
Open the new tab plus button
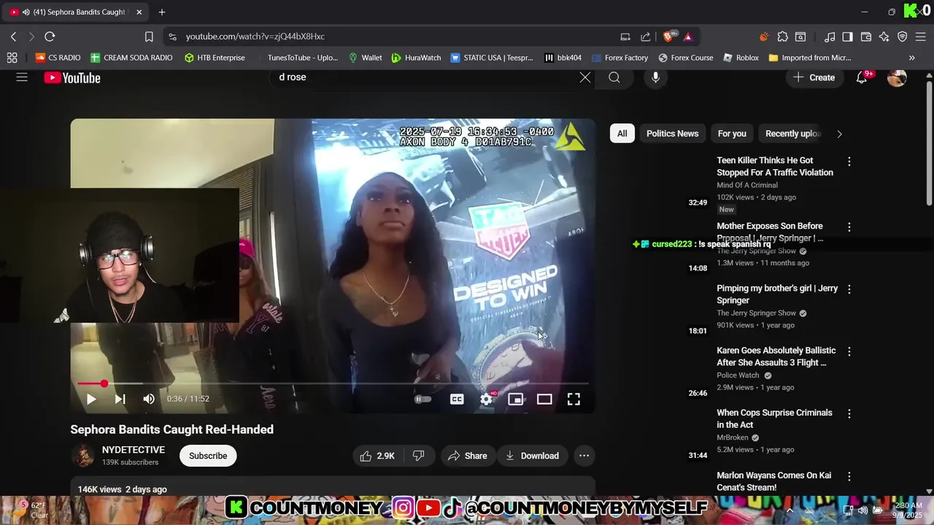(162, 12)
